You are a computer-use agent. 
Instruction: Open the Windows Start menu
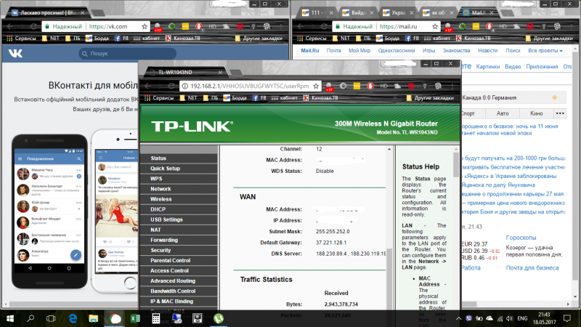tap(11, 318)
